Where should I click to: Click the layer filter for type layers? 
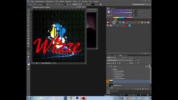click(127, 57)
